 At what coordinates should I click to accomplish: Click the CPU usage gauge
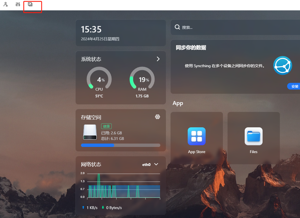[99, 79]
